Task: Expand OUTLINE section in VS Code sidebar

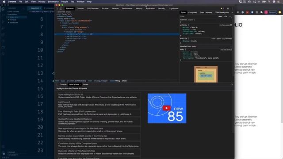Action: (x=11, y=152)
